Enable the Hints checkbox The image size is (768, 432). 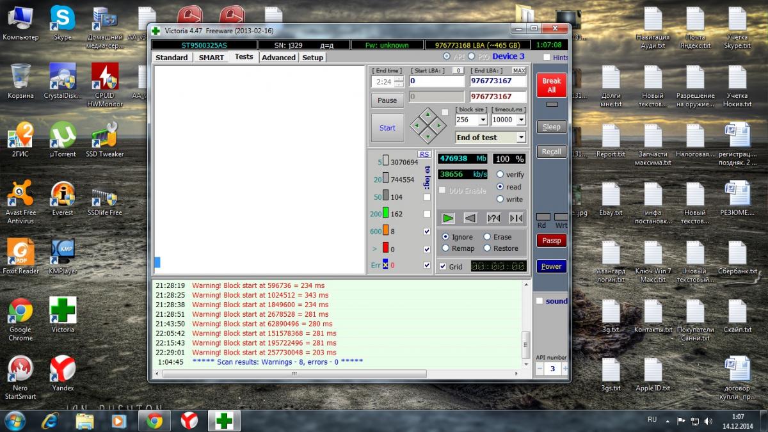(547, 58)
